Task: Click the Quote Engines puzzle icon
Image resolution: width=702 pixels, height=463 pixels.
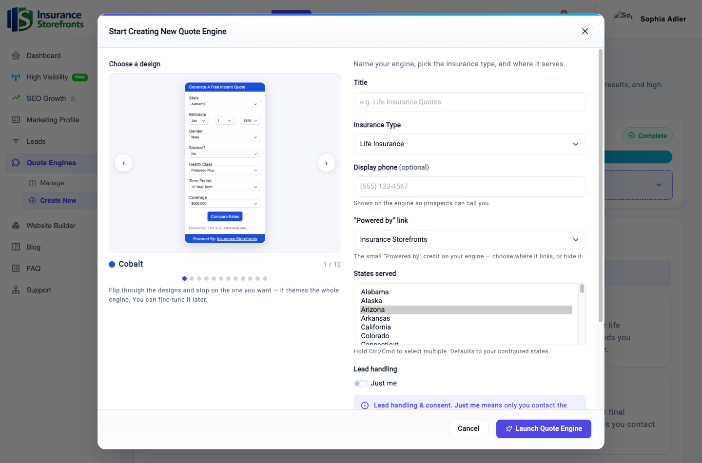Action: pyautogui.click(x=16, y=163)
